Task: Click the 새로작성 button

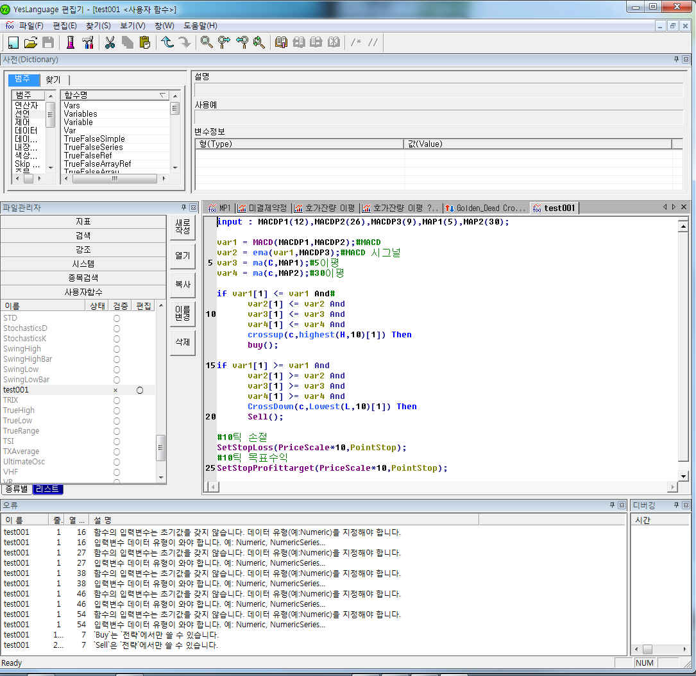Action: [182, 226]
